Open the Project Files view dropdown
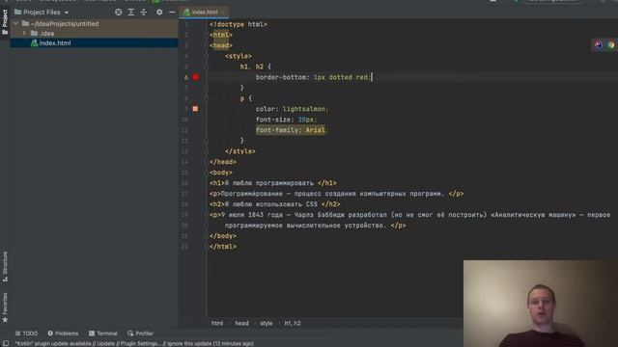The height and width of the screenshot is (347, 618). click(x=42, y=13)
